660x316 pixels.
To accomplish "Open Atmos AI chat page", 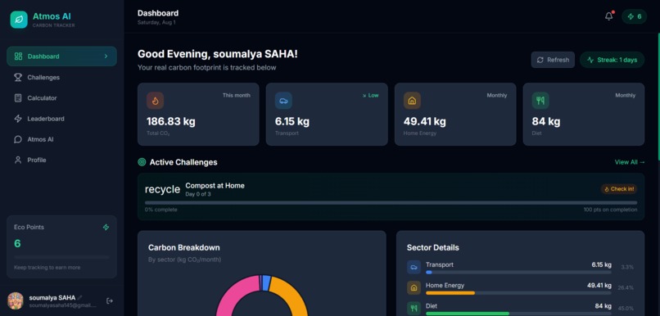I will click(x=61, y=139).
